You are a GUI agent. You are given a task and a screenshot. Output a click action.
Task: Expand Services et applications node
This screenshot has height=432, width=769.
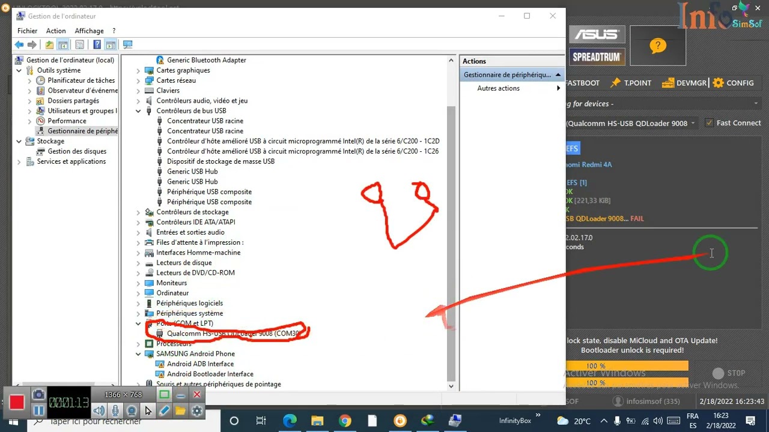19,161
